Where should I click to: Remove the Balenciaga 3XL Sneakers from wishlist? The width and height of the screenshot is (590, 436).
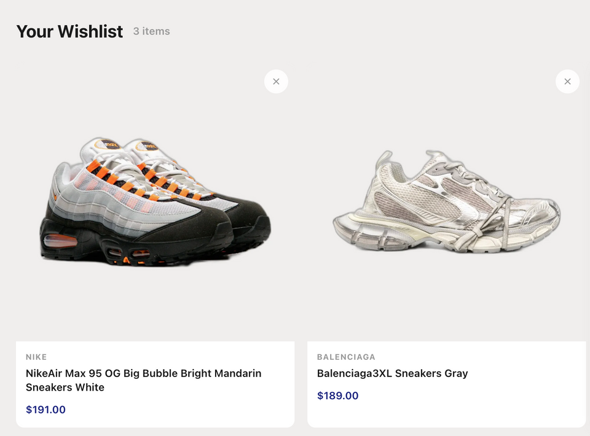tap(567, 82)
